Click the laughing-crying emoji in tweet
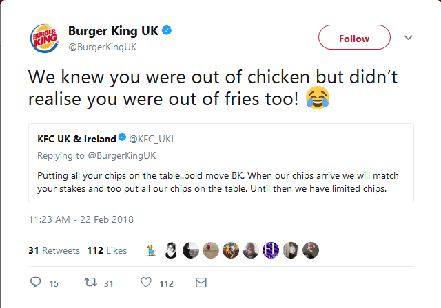Viewport: 441px width, 308px height. pyautogui.click(x=318, y=98)
